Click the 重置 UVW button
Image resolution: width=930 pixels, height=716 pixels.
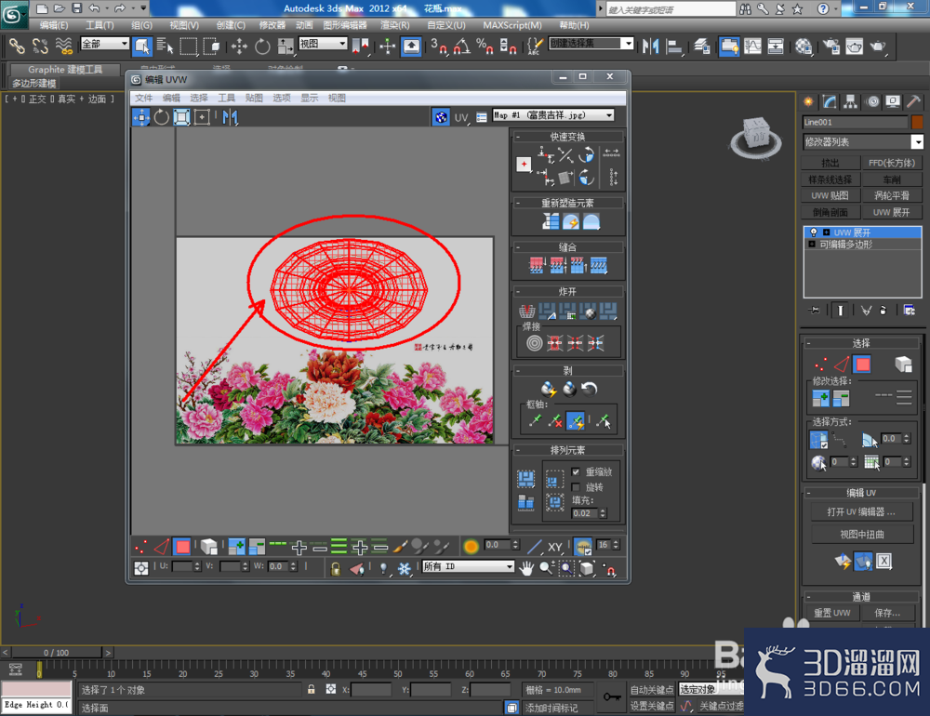pos(831,613)
